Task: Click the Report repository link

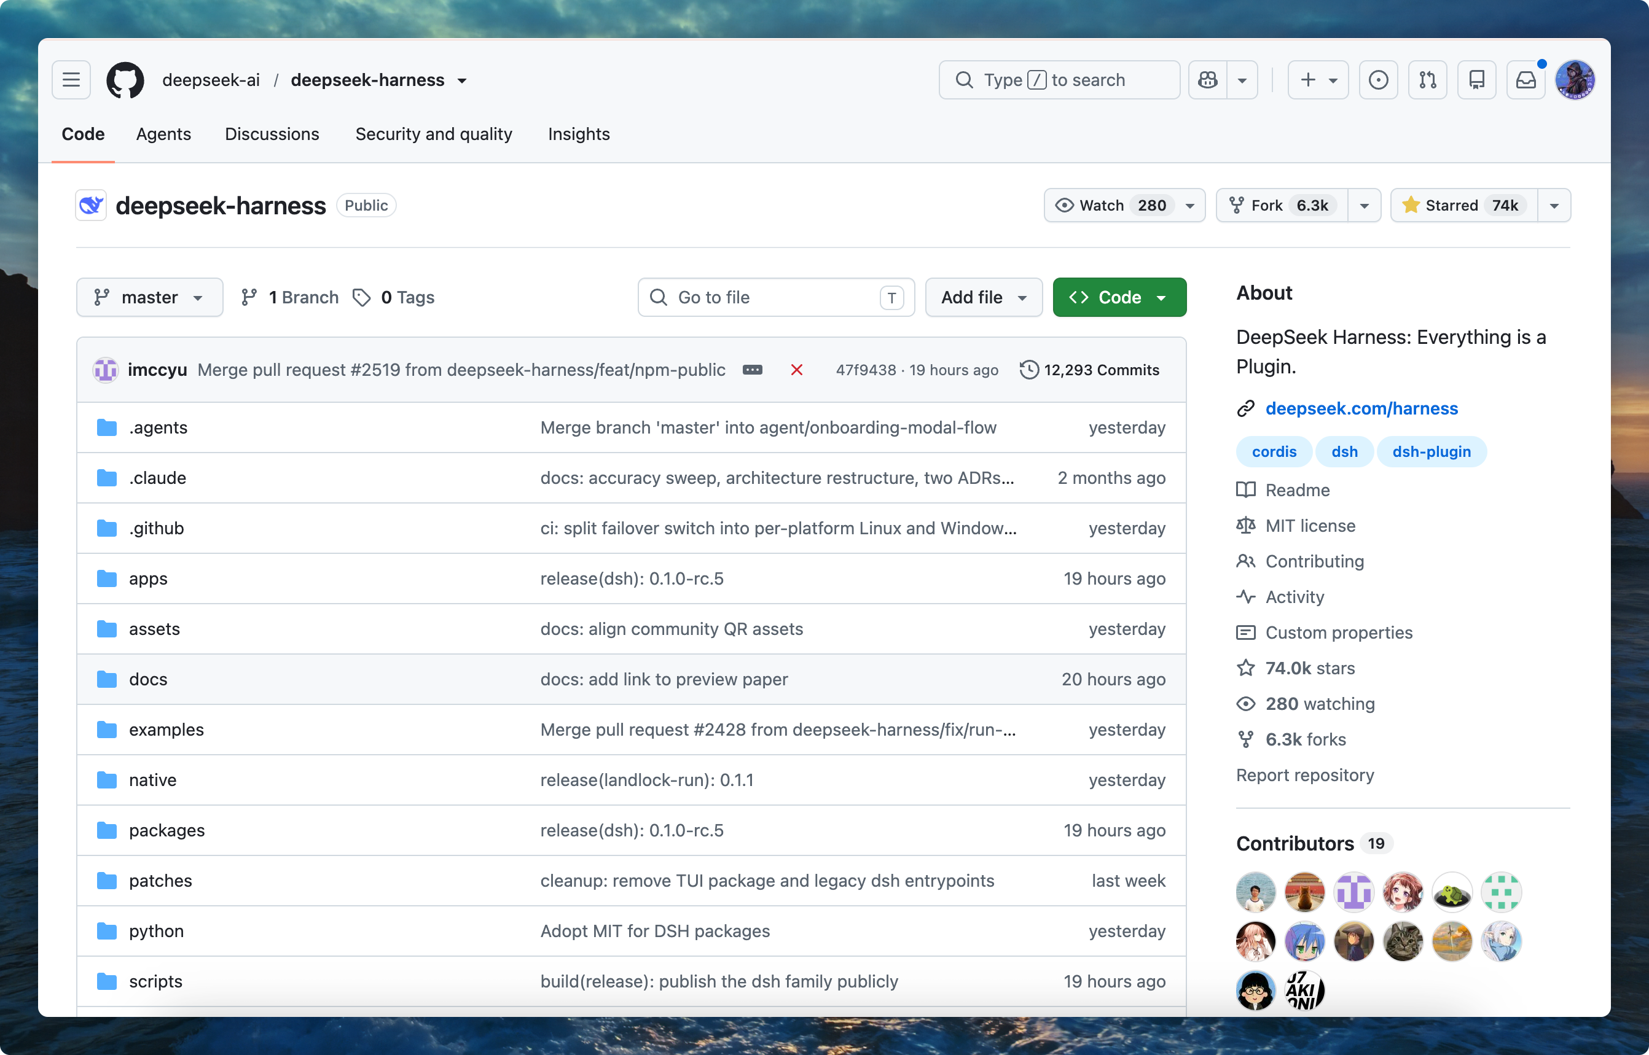Action: point(1305,775)
